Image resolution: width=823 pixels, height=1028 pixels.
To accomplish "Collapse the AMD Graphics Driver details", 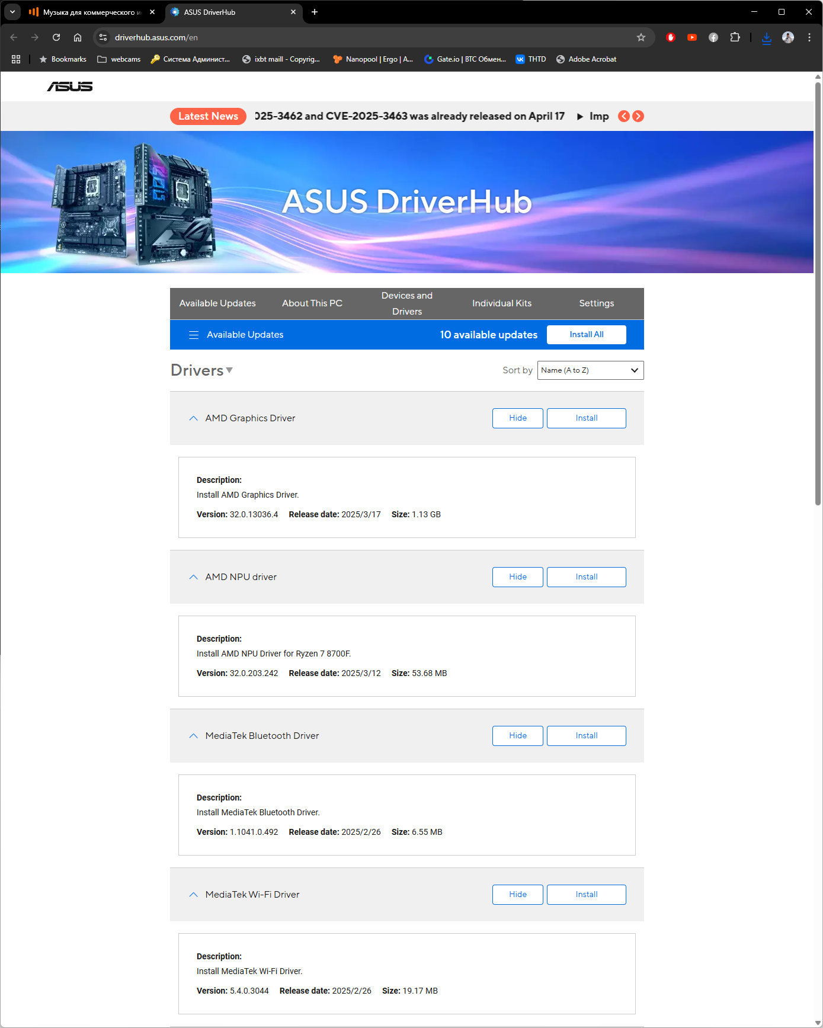I will [x=193, y=418].
